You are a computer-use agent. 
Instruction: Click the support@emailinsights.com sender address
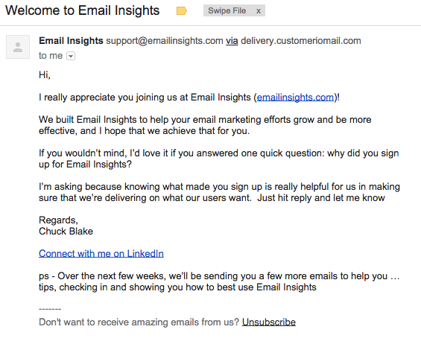(165, 41)
